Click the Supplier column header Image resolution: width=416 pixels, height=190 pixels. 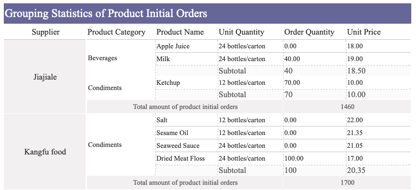46,32
